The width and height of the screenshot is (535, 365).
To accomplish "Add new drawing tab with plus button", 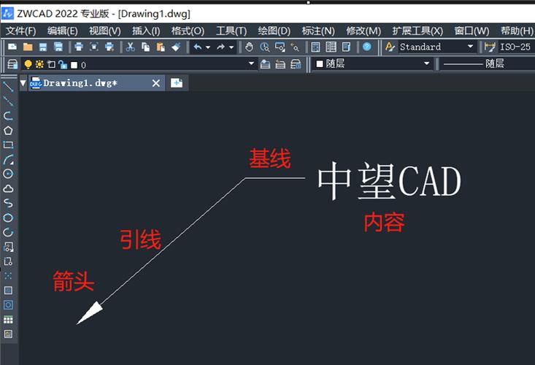I will 177,83.
